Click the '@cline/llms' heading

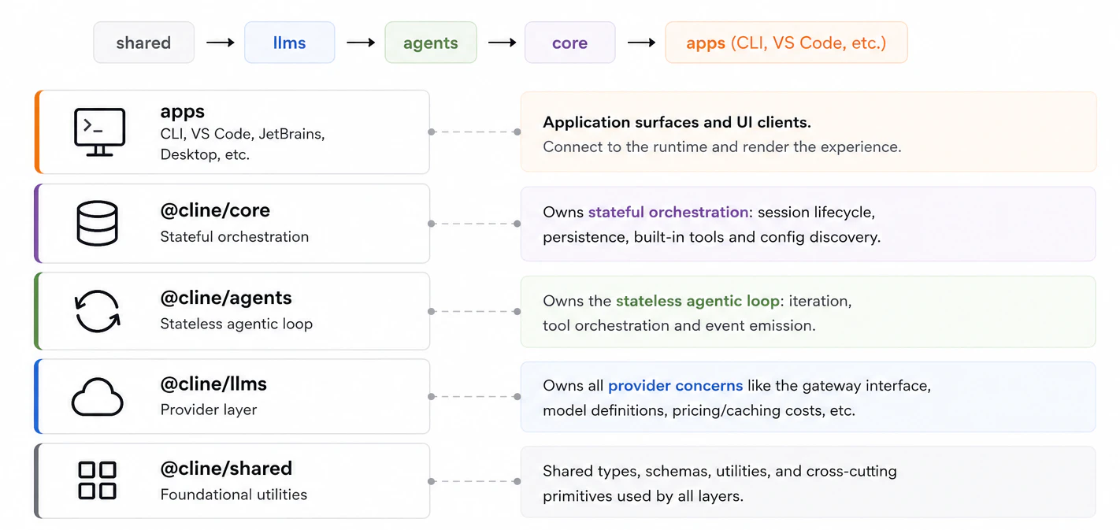[x=213, y=384]
